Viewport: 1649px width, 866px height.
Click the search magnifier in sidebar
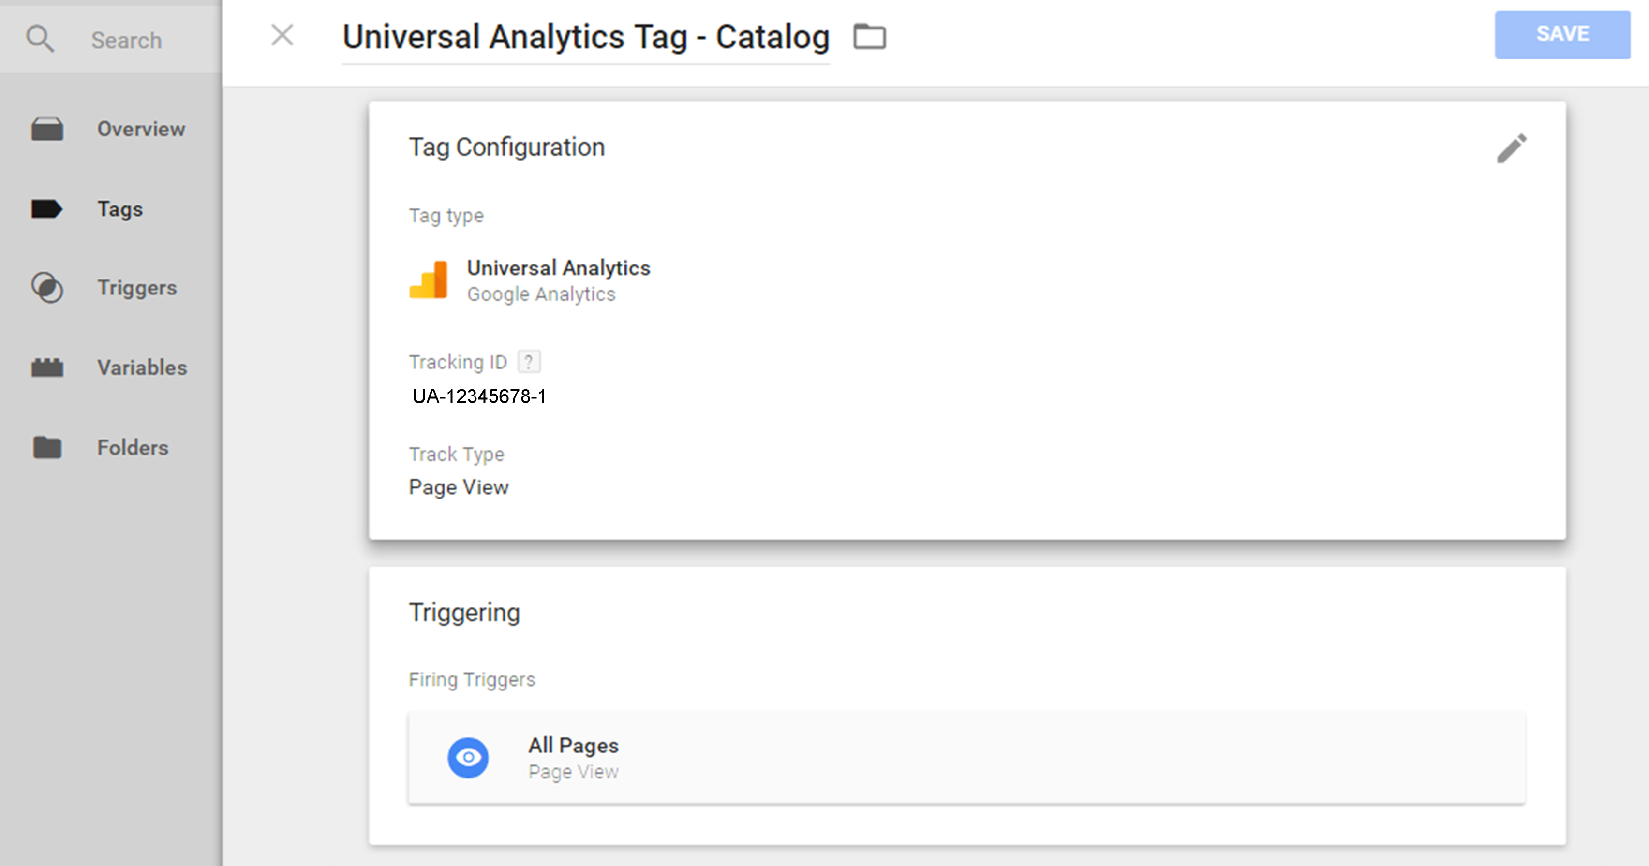click(40, 38)
